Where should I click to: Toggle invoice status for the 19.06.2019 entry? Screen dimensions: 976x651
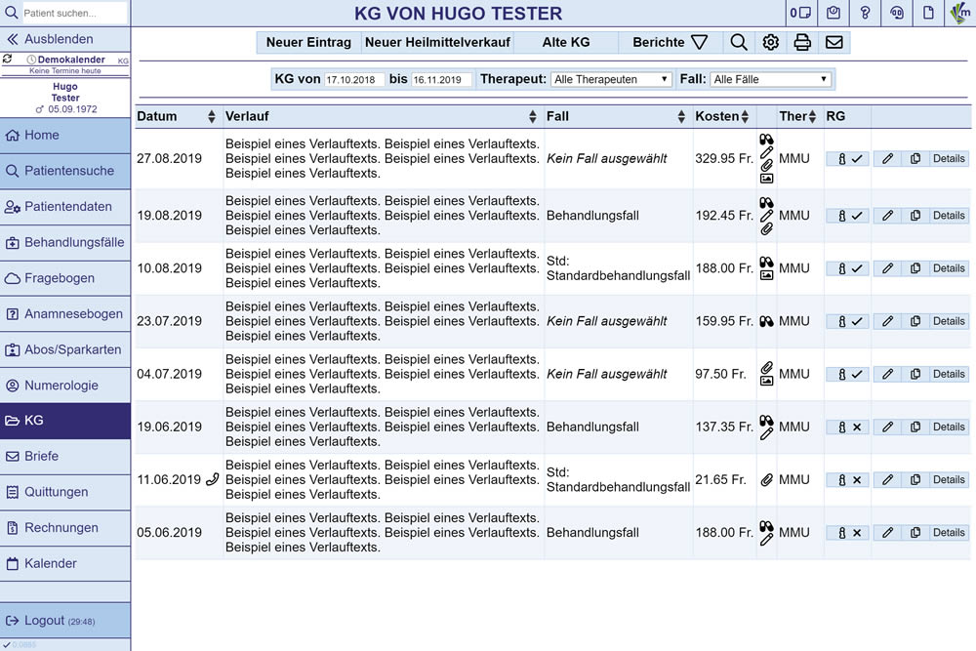(848, 427)
